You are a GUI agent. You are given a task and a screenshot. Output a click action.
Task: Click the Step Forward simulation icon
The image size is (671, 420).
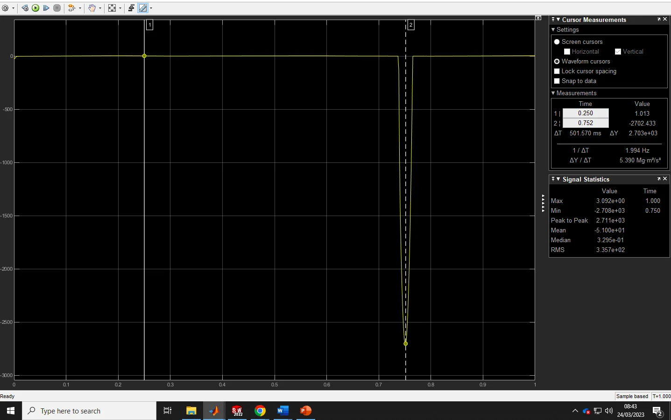pos(46,8)
